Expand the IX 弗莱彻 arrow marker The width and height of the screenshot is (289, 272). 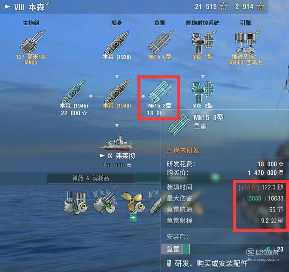pos(102,156)
